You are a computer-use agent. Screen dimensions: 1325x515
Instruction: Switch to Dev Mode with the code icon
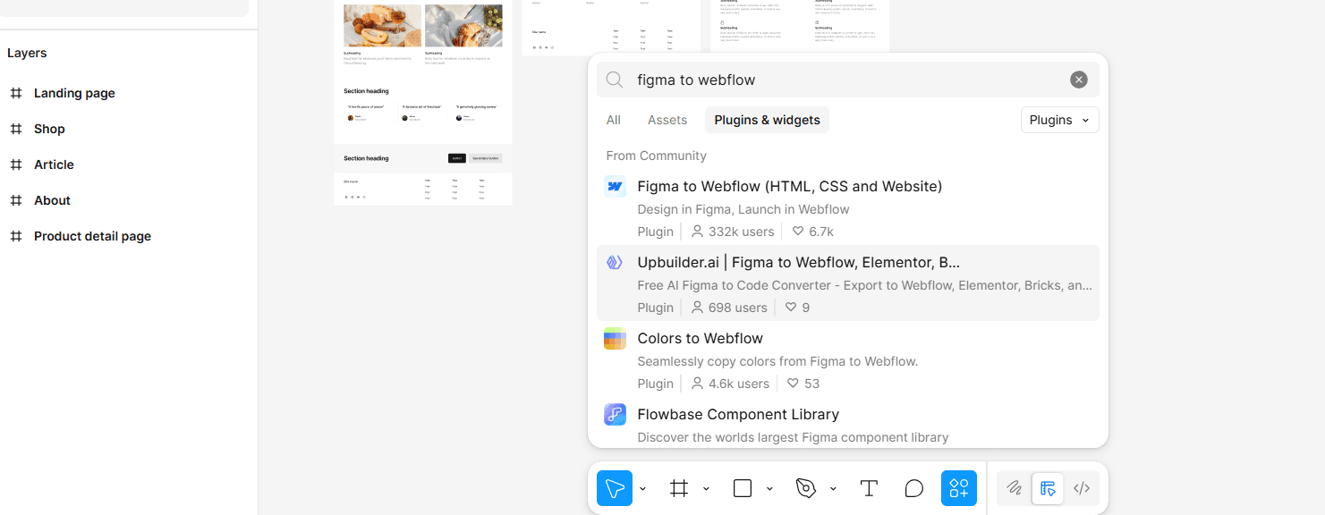(1082, 488)
